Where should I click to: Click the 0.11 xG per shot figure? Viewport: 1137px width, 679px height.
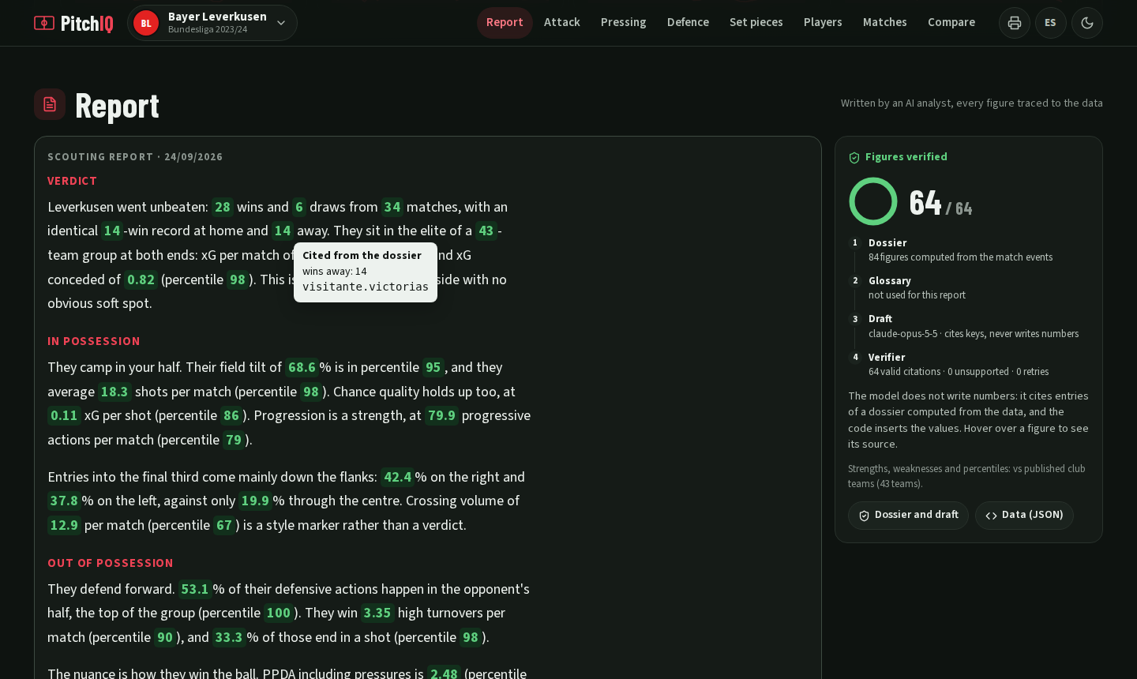(64, 415)
